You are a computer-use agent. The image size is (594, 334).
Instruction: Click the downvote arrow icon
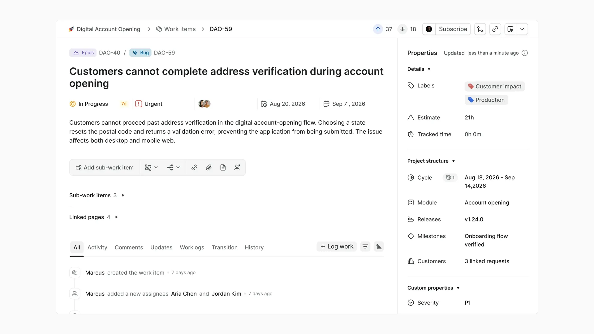[402, 29]
